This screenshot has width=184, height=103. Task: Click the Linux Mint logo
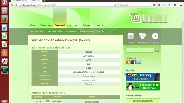click(148, 18)
